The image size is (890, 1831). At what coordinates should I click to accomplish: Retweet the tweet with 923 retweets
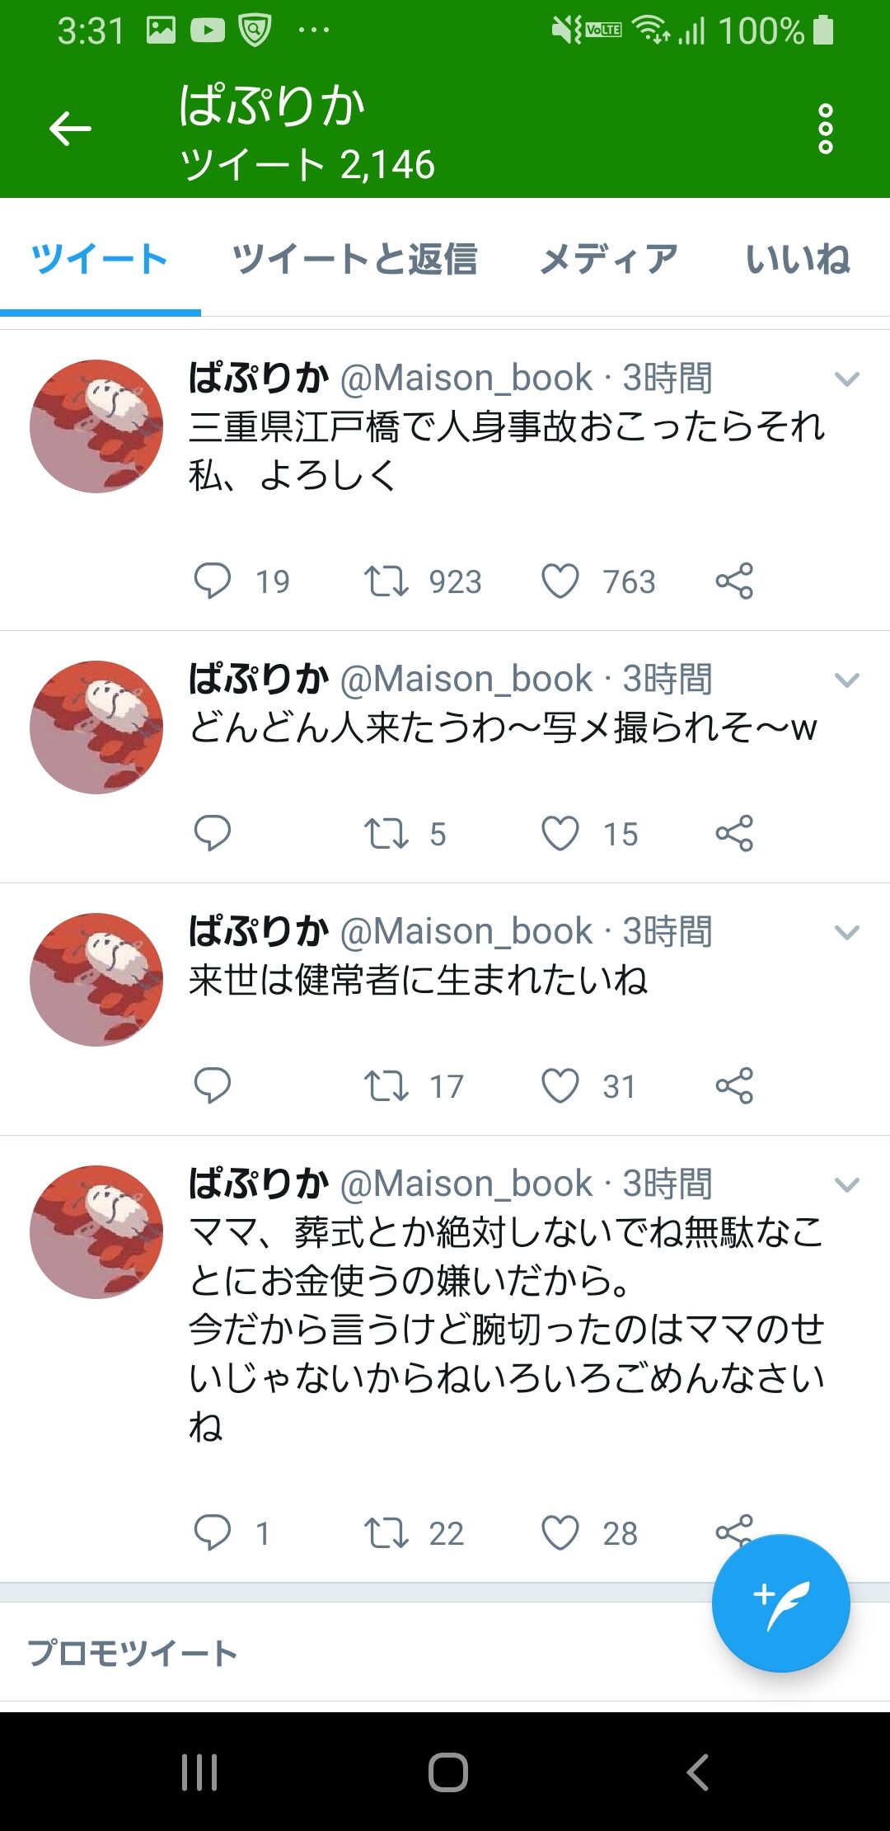[x=386, y=581]
